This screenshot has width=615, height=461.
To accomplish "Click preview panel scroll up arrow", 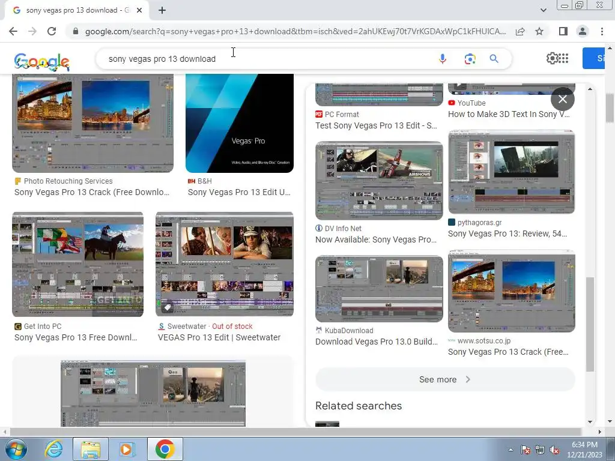I will tap(590, 89).
